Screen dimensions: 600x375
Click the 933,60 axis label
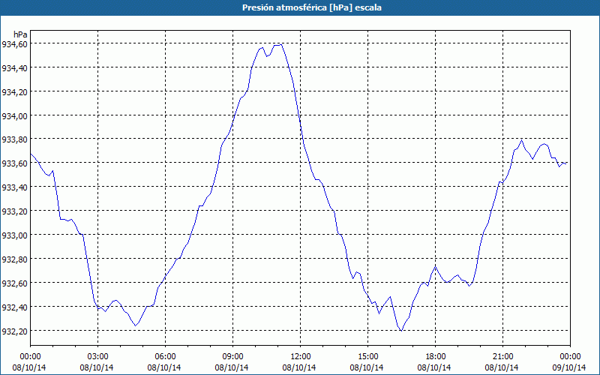[14, 163]
